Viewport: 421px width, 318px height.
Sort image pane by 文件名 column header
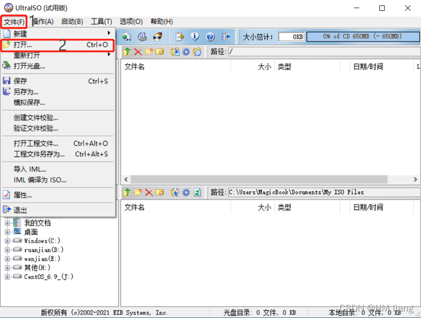point(176,67)
